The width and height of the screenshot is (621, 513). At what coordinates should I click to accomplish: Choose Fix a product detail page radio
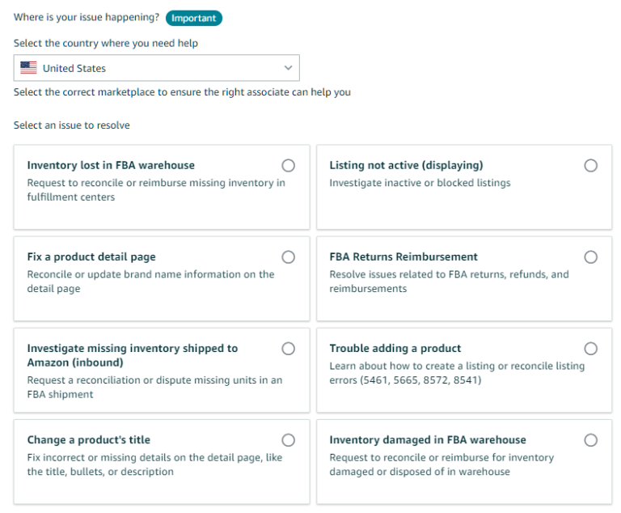(x=288, y=256)
